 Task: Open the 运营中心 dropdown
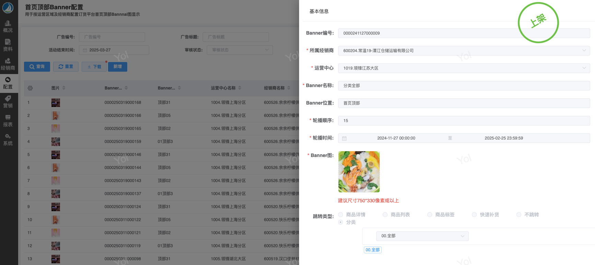[464, 68]
